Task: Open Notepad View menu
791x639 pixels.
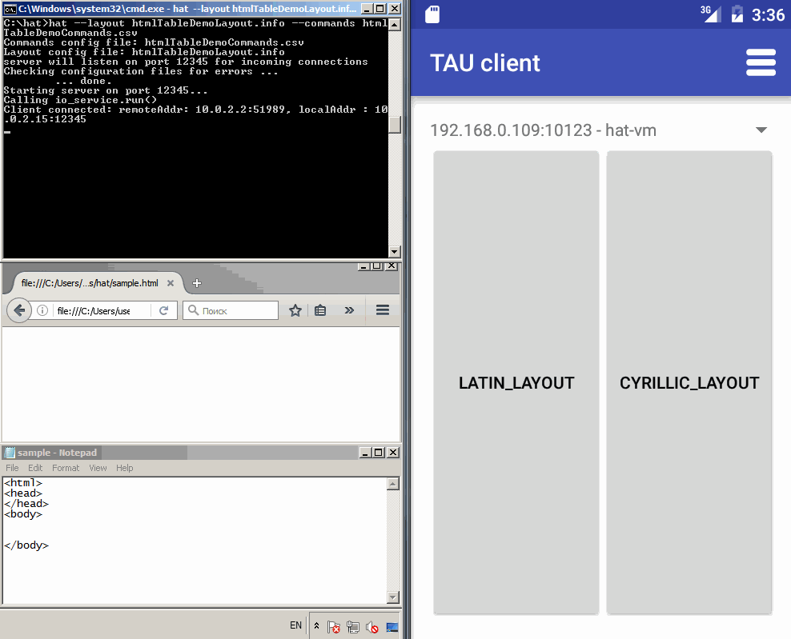Action: pos(98,468)
